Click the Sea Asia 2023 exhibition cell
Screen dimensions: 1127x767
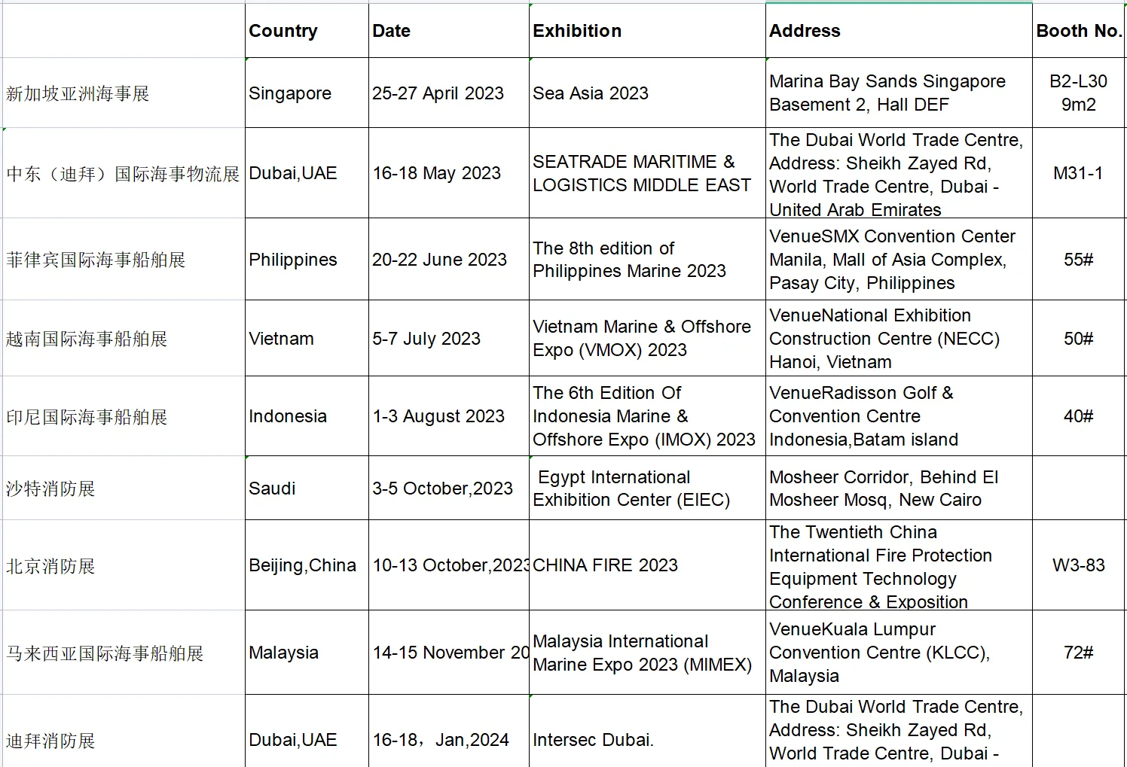point(646,93)
